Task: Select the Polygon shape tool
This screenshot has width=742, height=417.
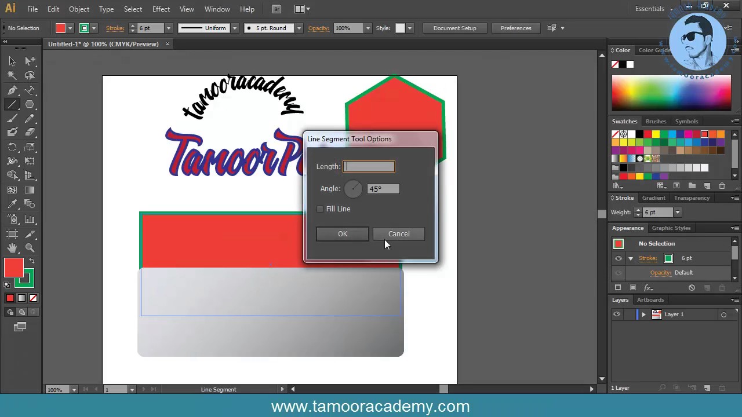Action: [30, 104]
